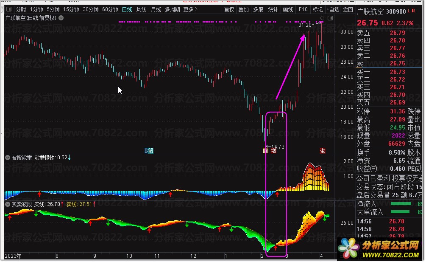Click the diamond icon above the chart
Viewport: 426px width, 262px height.
pyautogui.click(x=322, y=18)
